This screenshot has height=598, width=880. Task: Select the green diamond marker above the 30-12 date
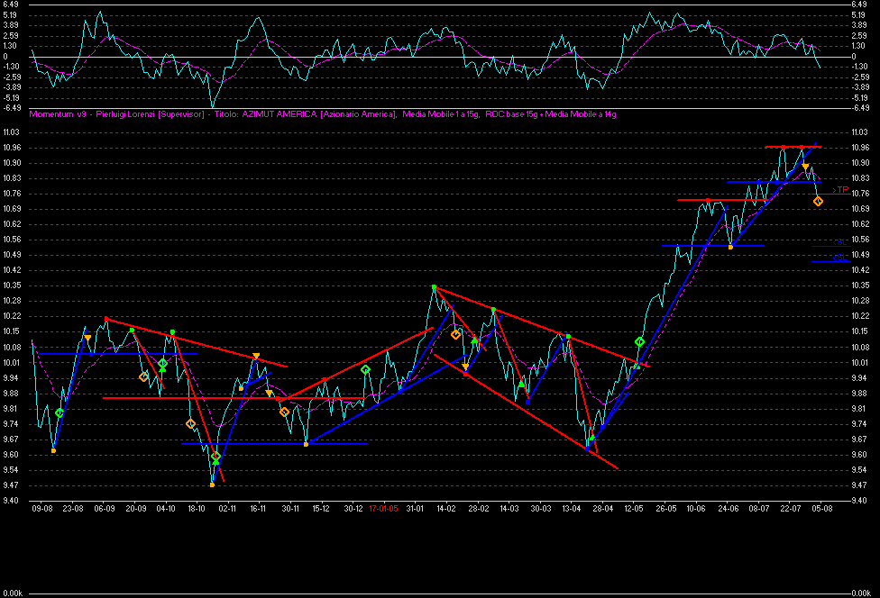point(365,369)
